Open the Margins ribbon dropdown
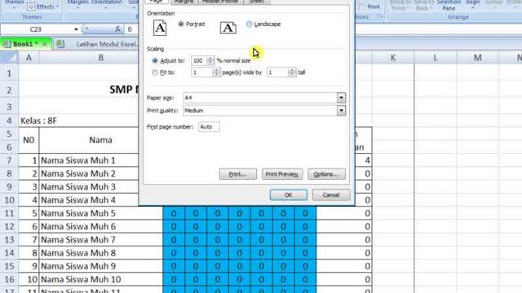 click(x=78, y=2)
